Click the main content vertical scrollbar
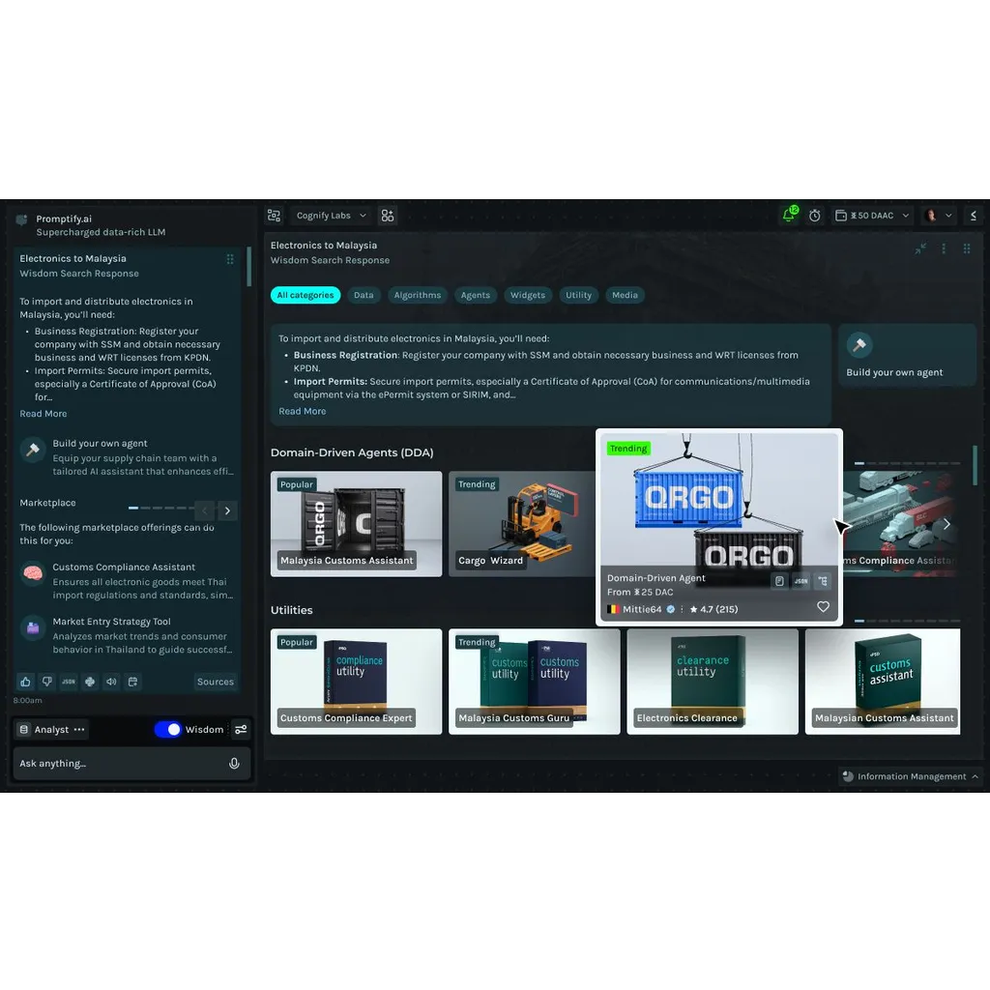 (x=975, y=465)
